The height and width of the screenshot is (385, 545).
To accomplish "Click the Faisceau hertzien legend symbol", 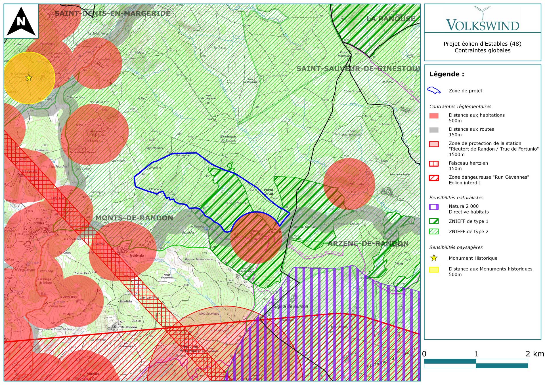I will [x=434, y=164].
